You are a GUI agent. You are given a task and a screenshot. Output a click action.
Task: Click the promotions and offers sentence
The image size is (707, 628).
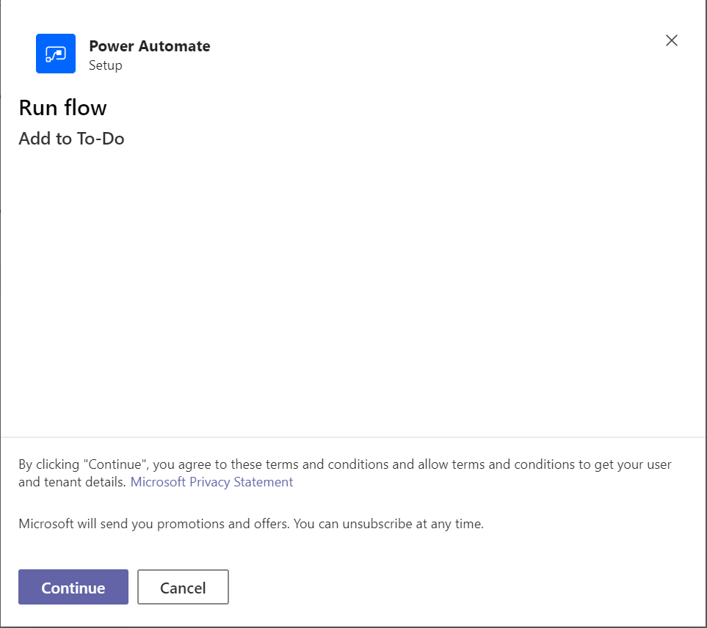[x=250, y=524]
